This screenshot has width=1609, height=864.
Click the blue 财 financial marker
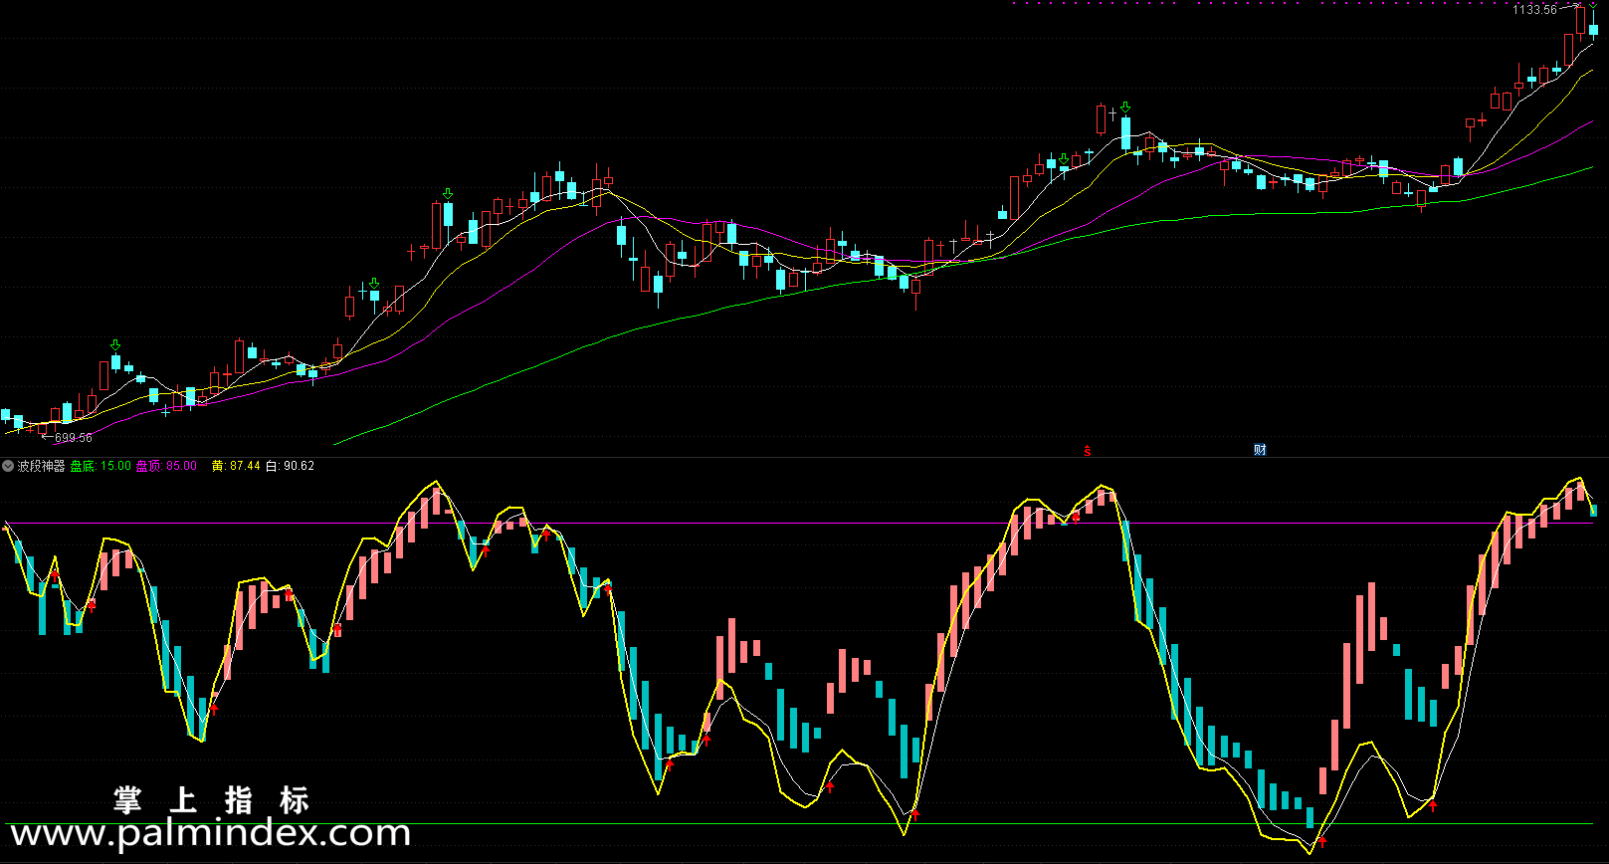click(1260, 450)
